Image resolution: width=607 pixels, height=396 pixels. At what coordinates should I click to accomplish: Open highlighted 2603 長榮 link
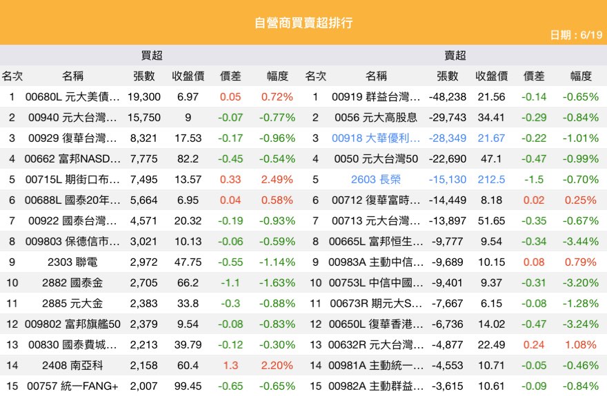[x=376, y=179]
